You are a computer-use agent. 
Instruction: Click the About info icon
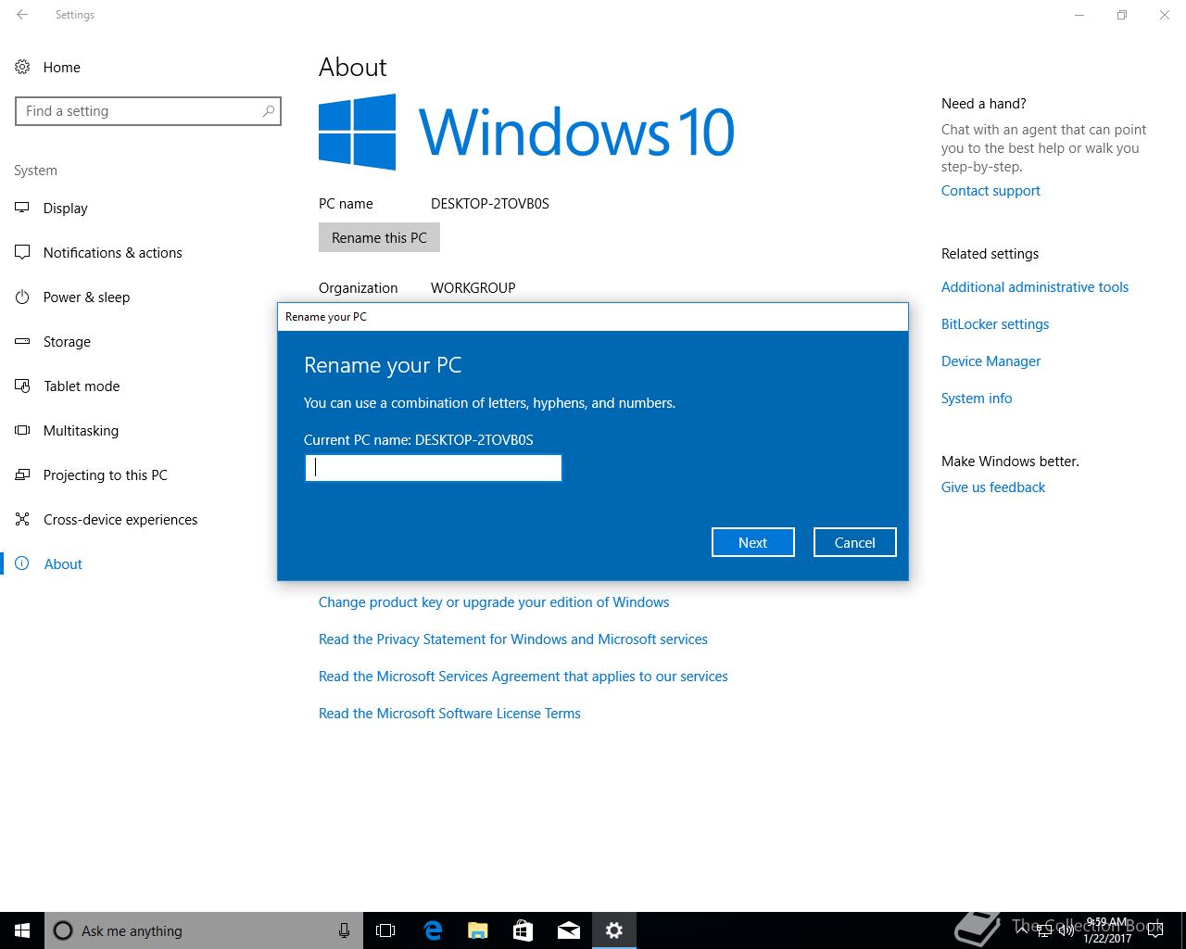[22, 563]
